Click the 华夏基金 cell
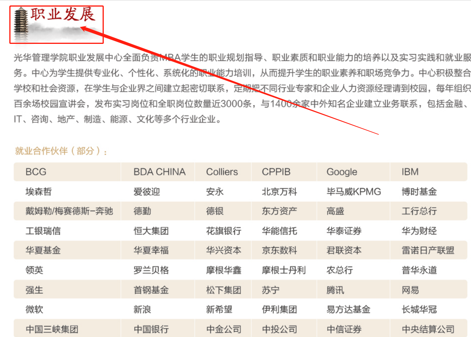The width and height of the screenshot is (471, 337). coord(43,250)
